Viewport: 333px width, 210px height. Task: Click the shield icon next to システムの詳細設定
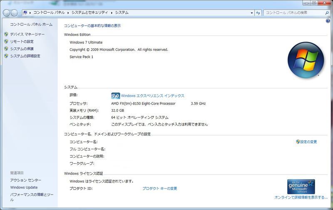click(6, 56)
